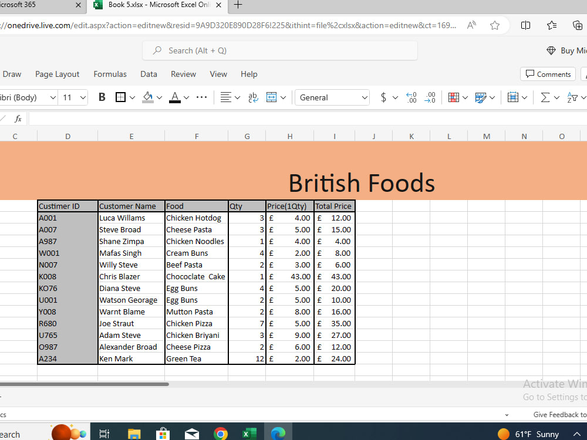Open Excel app from taskbar
The width and height of the screenshot is (587, 440).
point(249,434)
